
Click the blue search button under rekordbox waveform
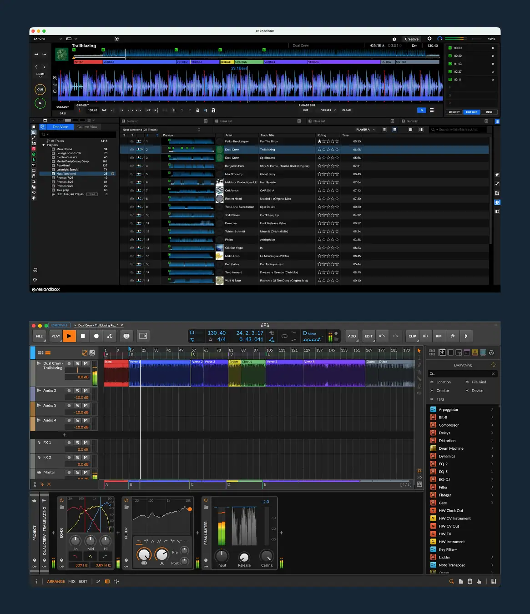(x=422, y=110)
